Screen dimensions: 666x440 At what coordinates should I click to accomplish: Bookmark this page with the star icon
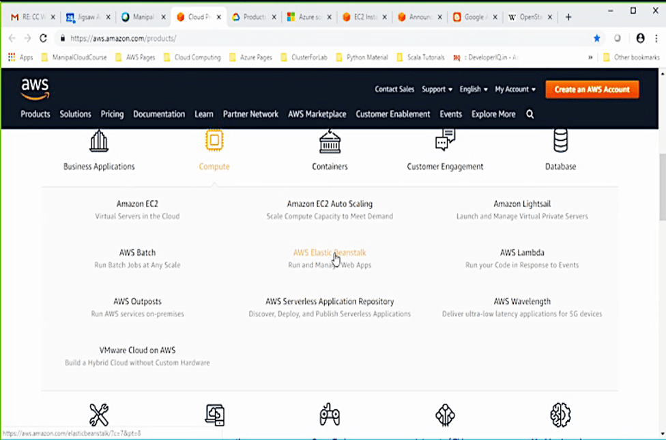597,38
